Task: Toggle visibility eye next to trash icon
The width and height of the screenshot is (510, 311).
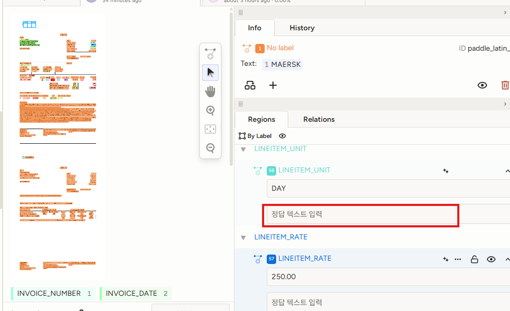Action: tap(482, 85)
